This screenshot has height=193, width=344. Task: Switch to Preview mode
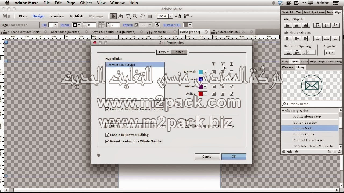click(x=57, y=16)
